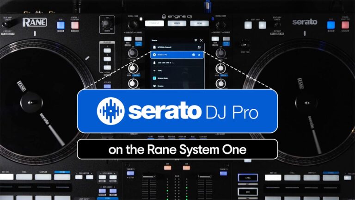Select the left deck SAMPLER pad mode

(x=43, y=177)
